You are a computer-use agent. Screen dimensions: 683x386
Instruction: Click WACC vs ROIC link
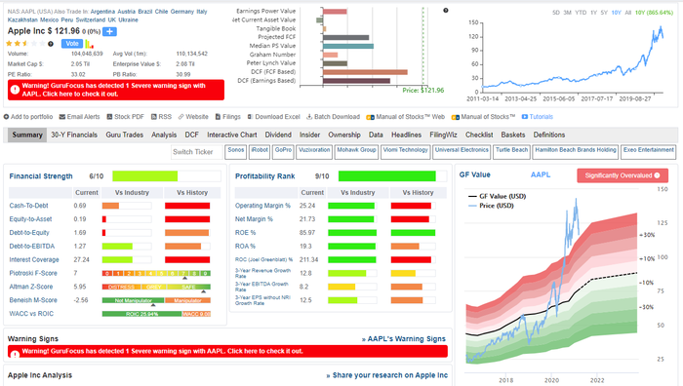[x=31, y=313]
